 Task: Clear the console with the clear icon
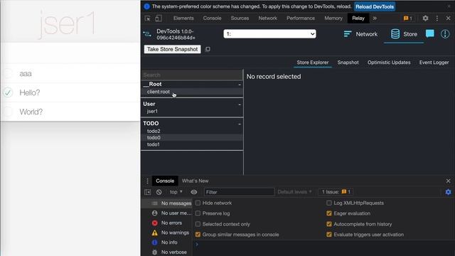159,192
